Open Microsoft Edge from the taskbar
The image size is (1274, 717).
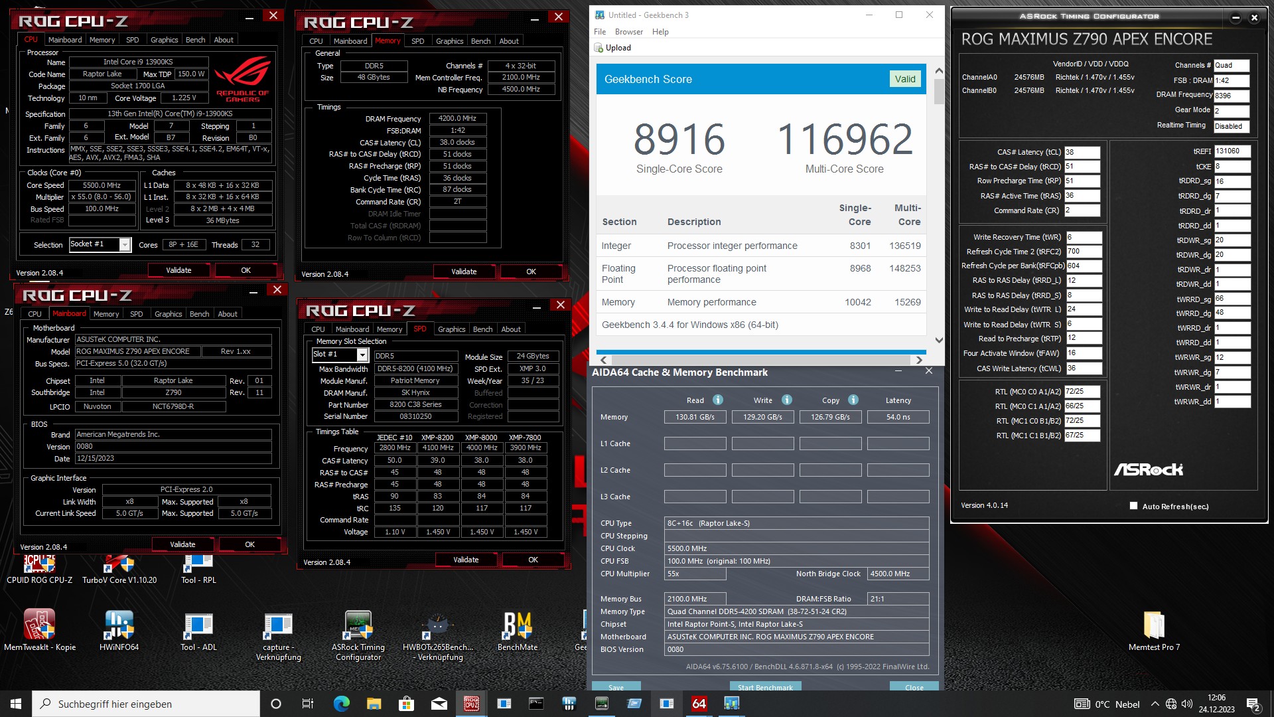click(x=342, y=704)
